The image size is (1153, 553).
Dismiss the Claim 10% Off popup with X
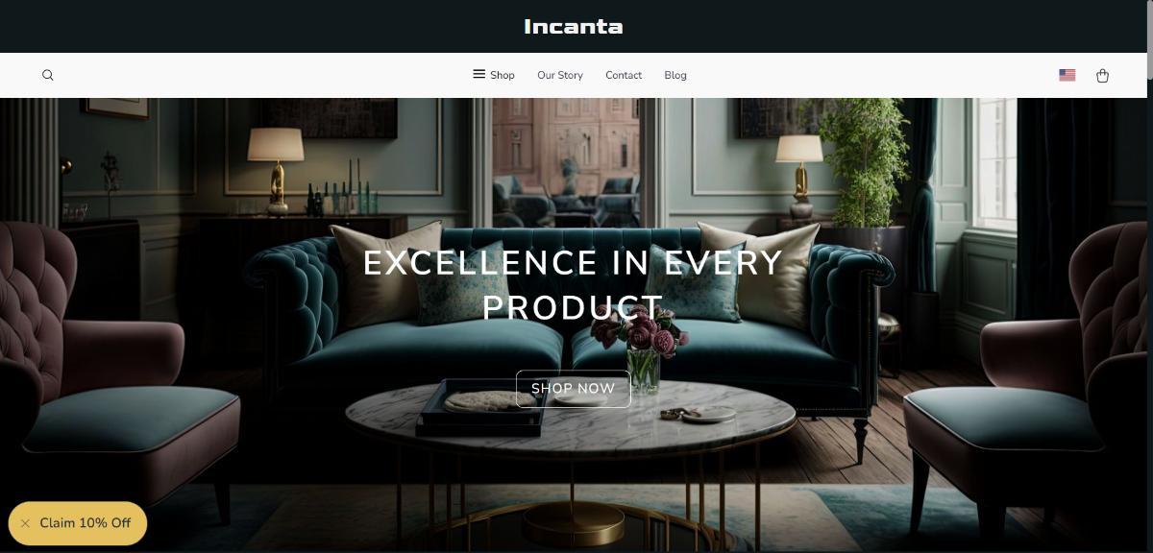(25, 523)
